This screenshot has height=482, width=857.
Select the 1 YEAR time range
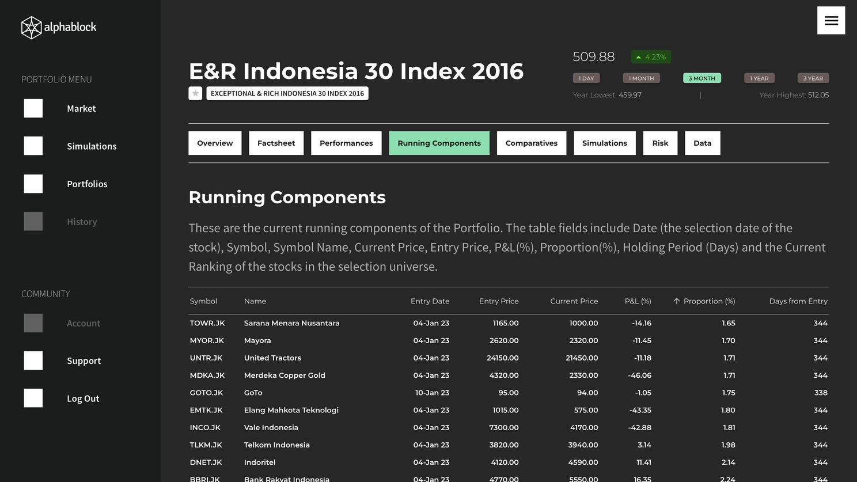pos(759,78)
